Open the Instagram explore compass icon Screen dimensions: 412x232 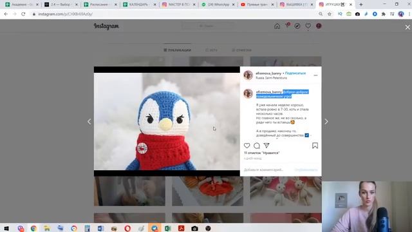coord(297,26)
